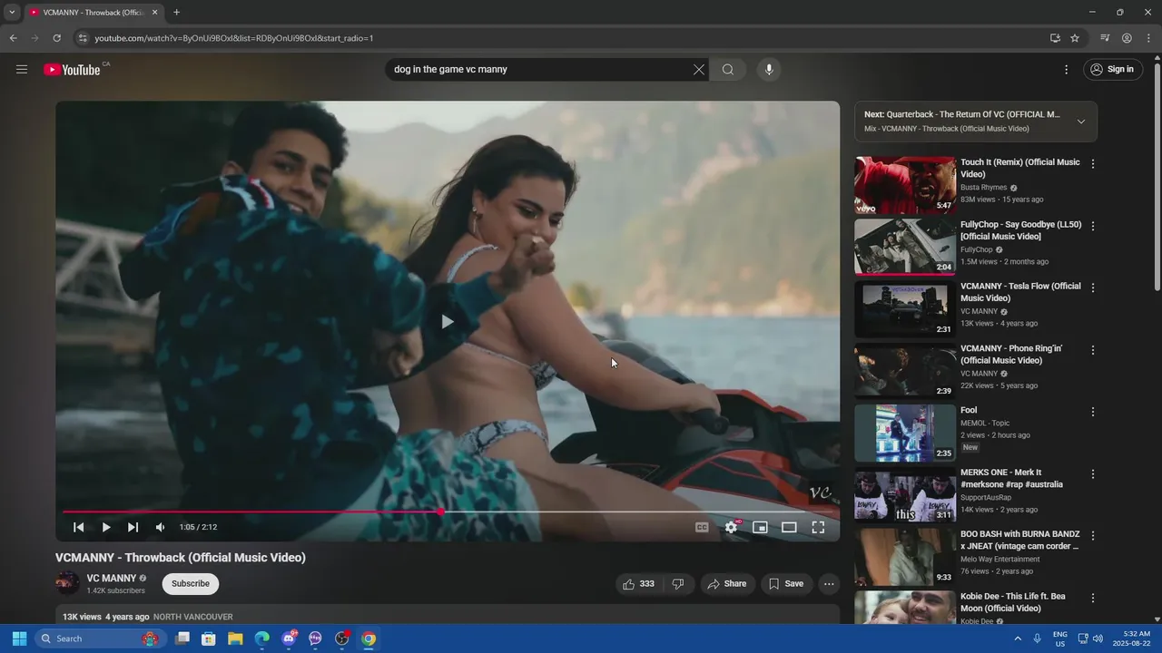Reload the current page
Viewport: 1162px width, 653px height.
pyautogui.click(x=56, y=38)
